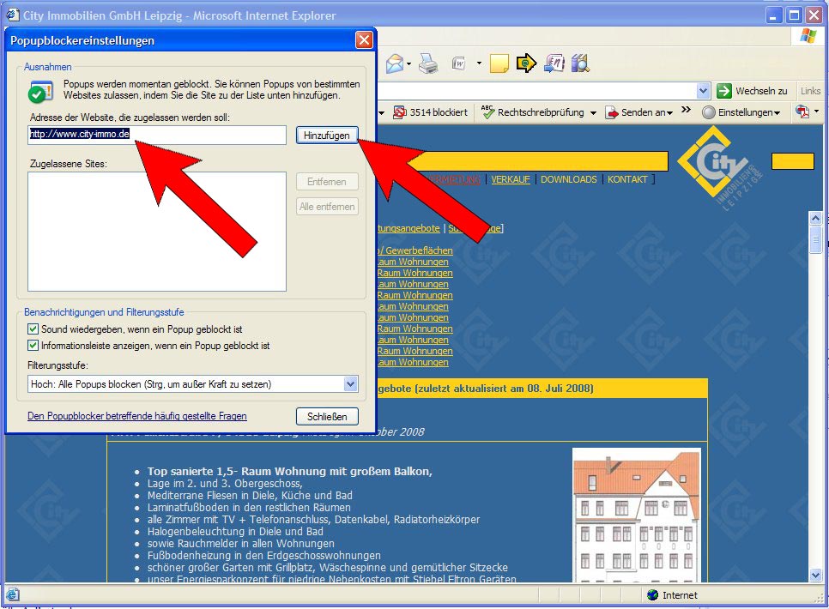Click the Adobe PDF toolbar icon
829x609 pixels.
pyautogui.click(x=802, y=112)
